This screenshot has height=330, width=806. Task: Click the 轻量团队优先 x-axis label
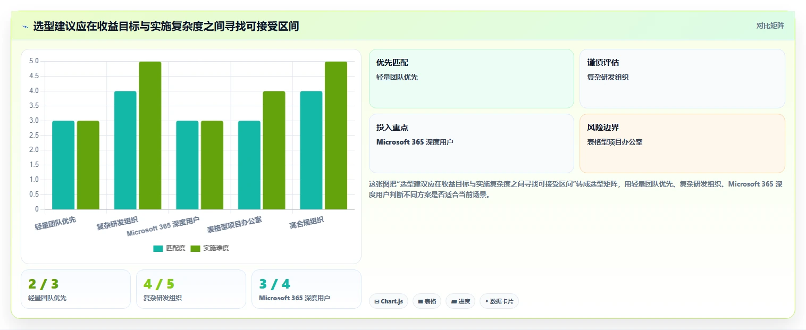56,223
